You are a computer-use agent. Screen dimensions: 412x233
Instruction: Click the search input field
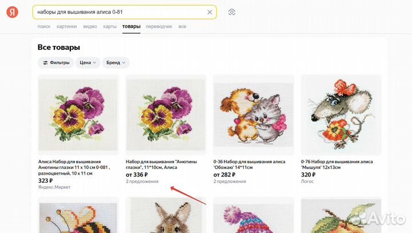[x=119, y=12]
